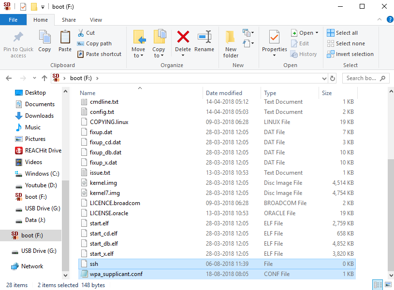394x290 pixels.
Task: Click Select all in the ribbon
Action: click(x=342, y=33)
